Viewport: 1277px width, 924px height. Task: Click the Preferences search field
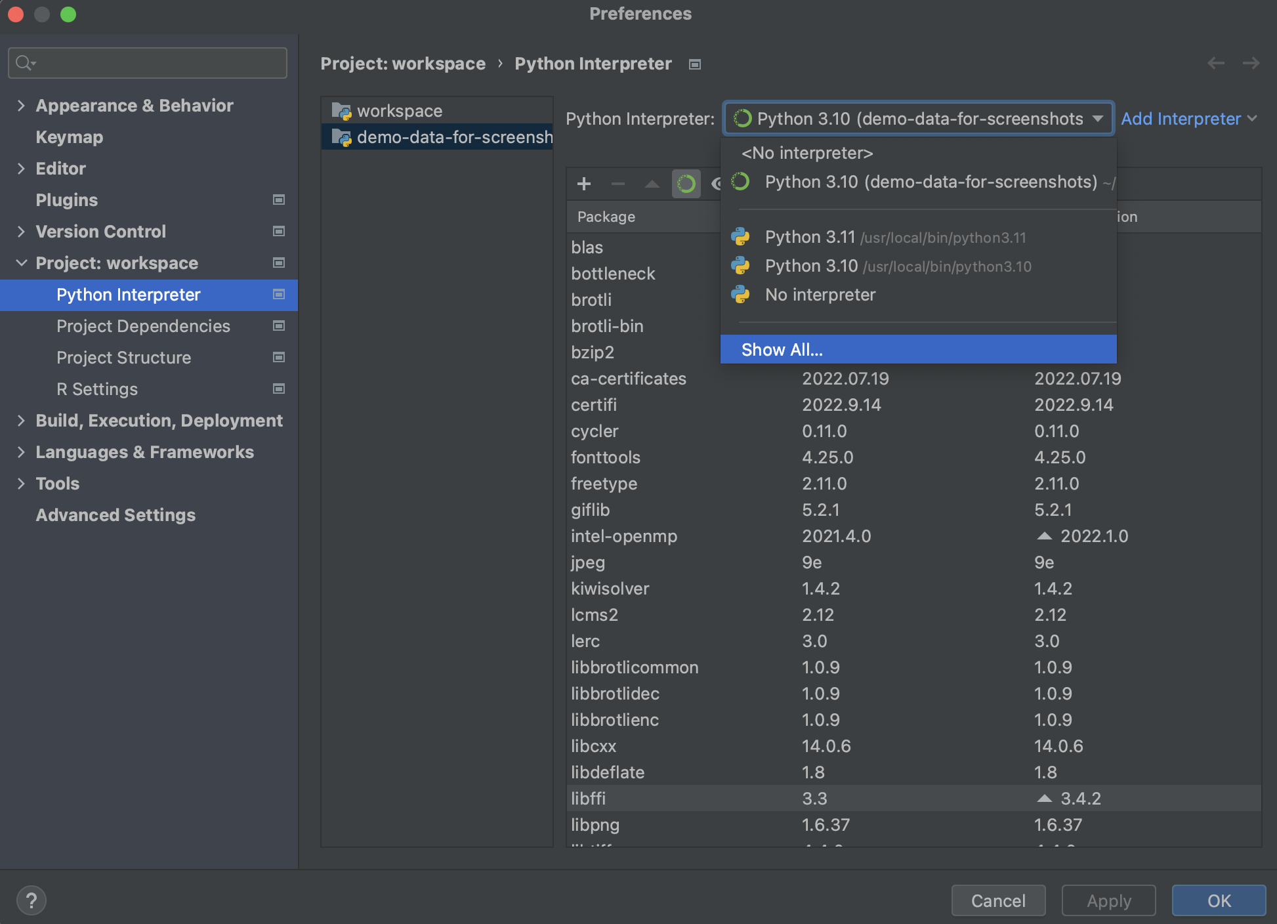coord(147,62)
